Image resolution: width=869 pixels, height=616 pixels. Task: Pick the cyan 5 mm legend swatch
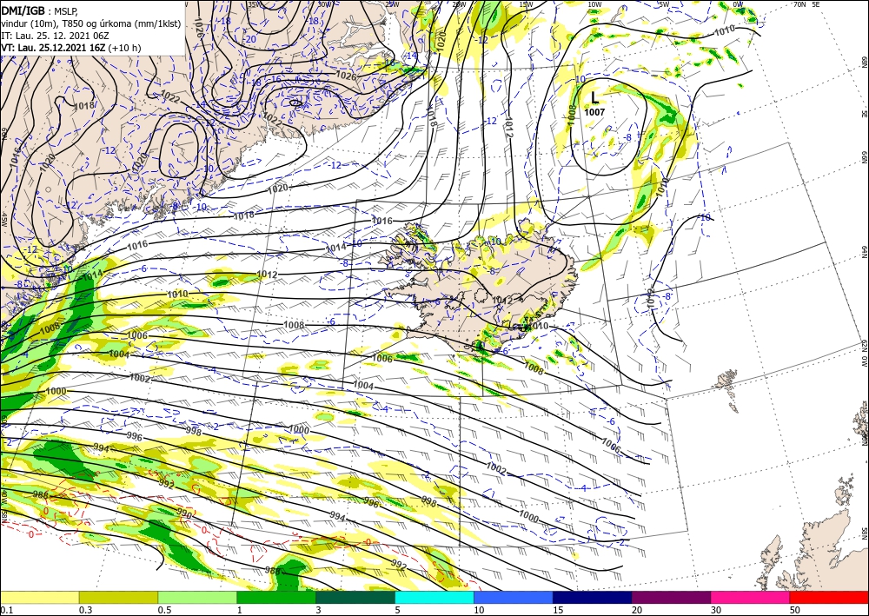click(x=434, y=597)
